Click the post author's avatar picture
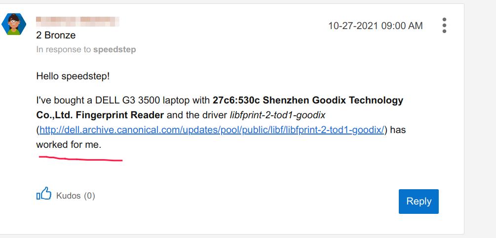 tap(14, 23)
